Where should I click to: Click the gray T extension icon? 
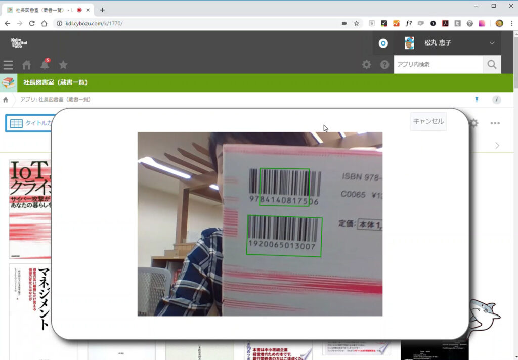coord(457,23)
